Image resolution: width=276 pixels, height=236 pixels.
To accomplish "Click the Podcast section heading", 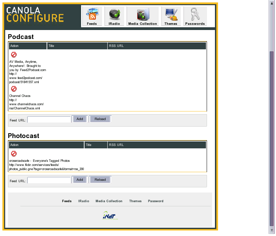I will click(21, 37).
